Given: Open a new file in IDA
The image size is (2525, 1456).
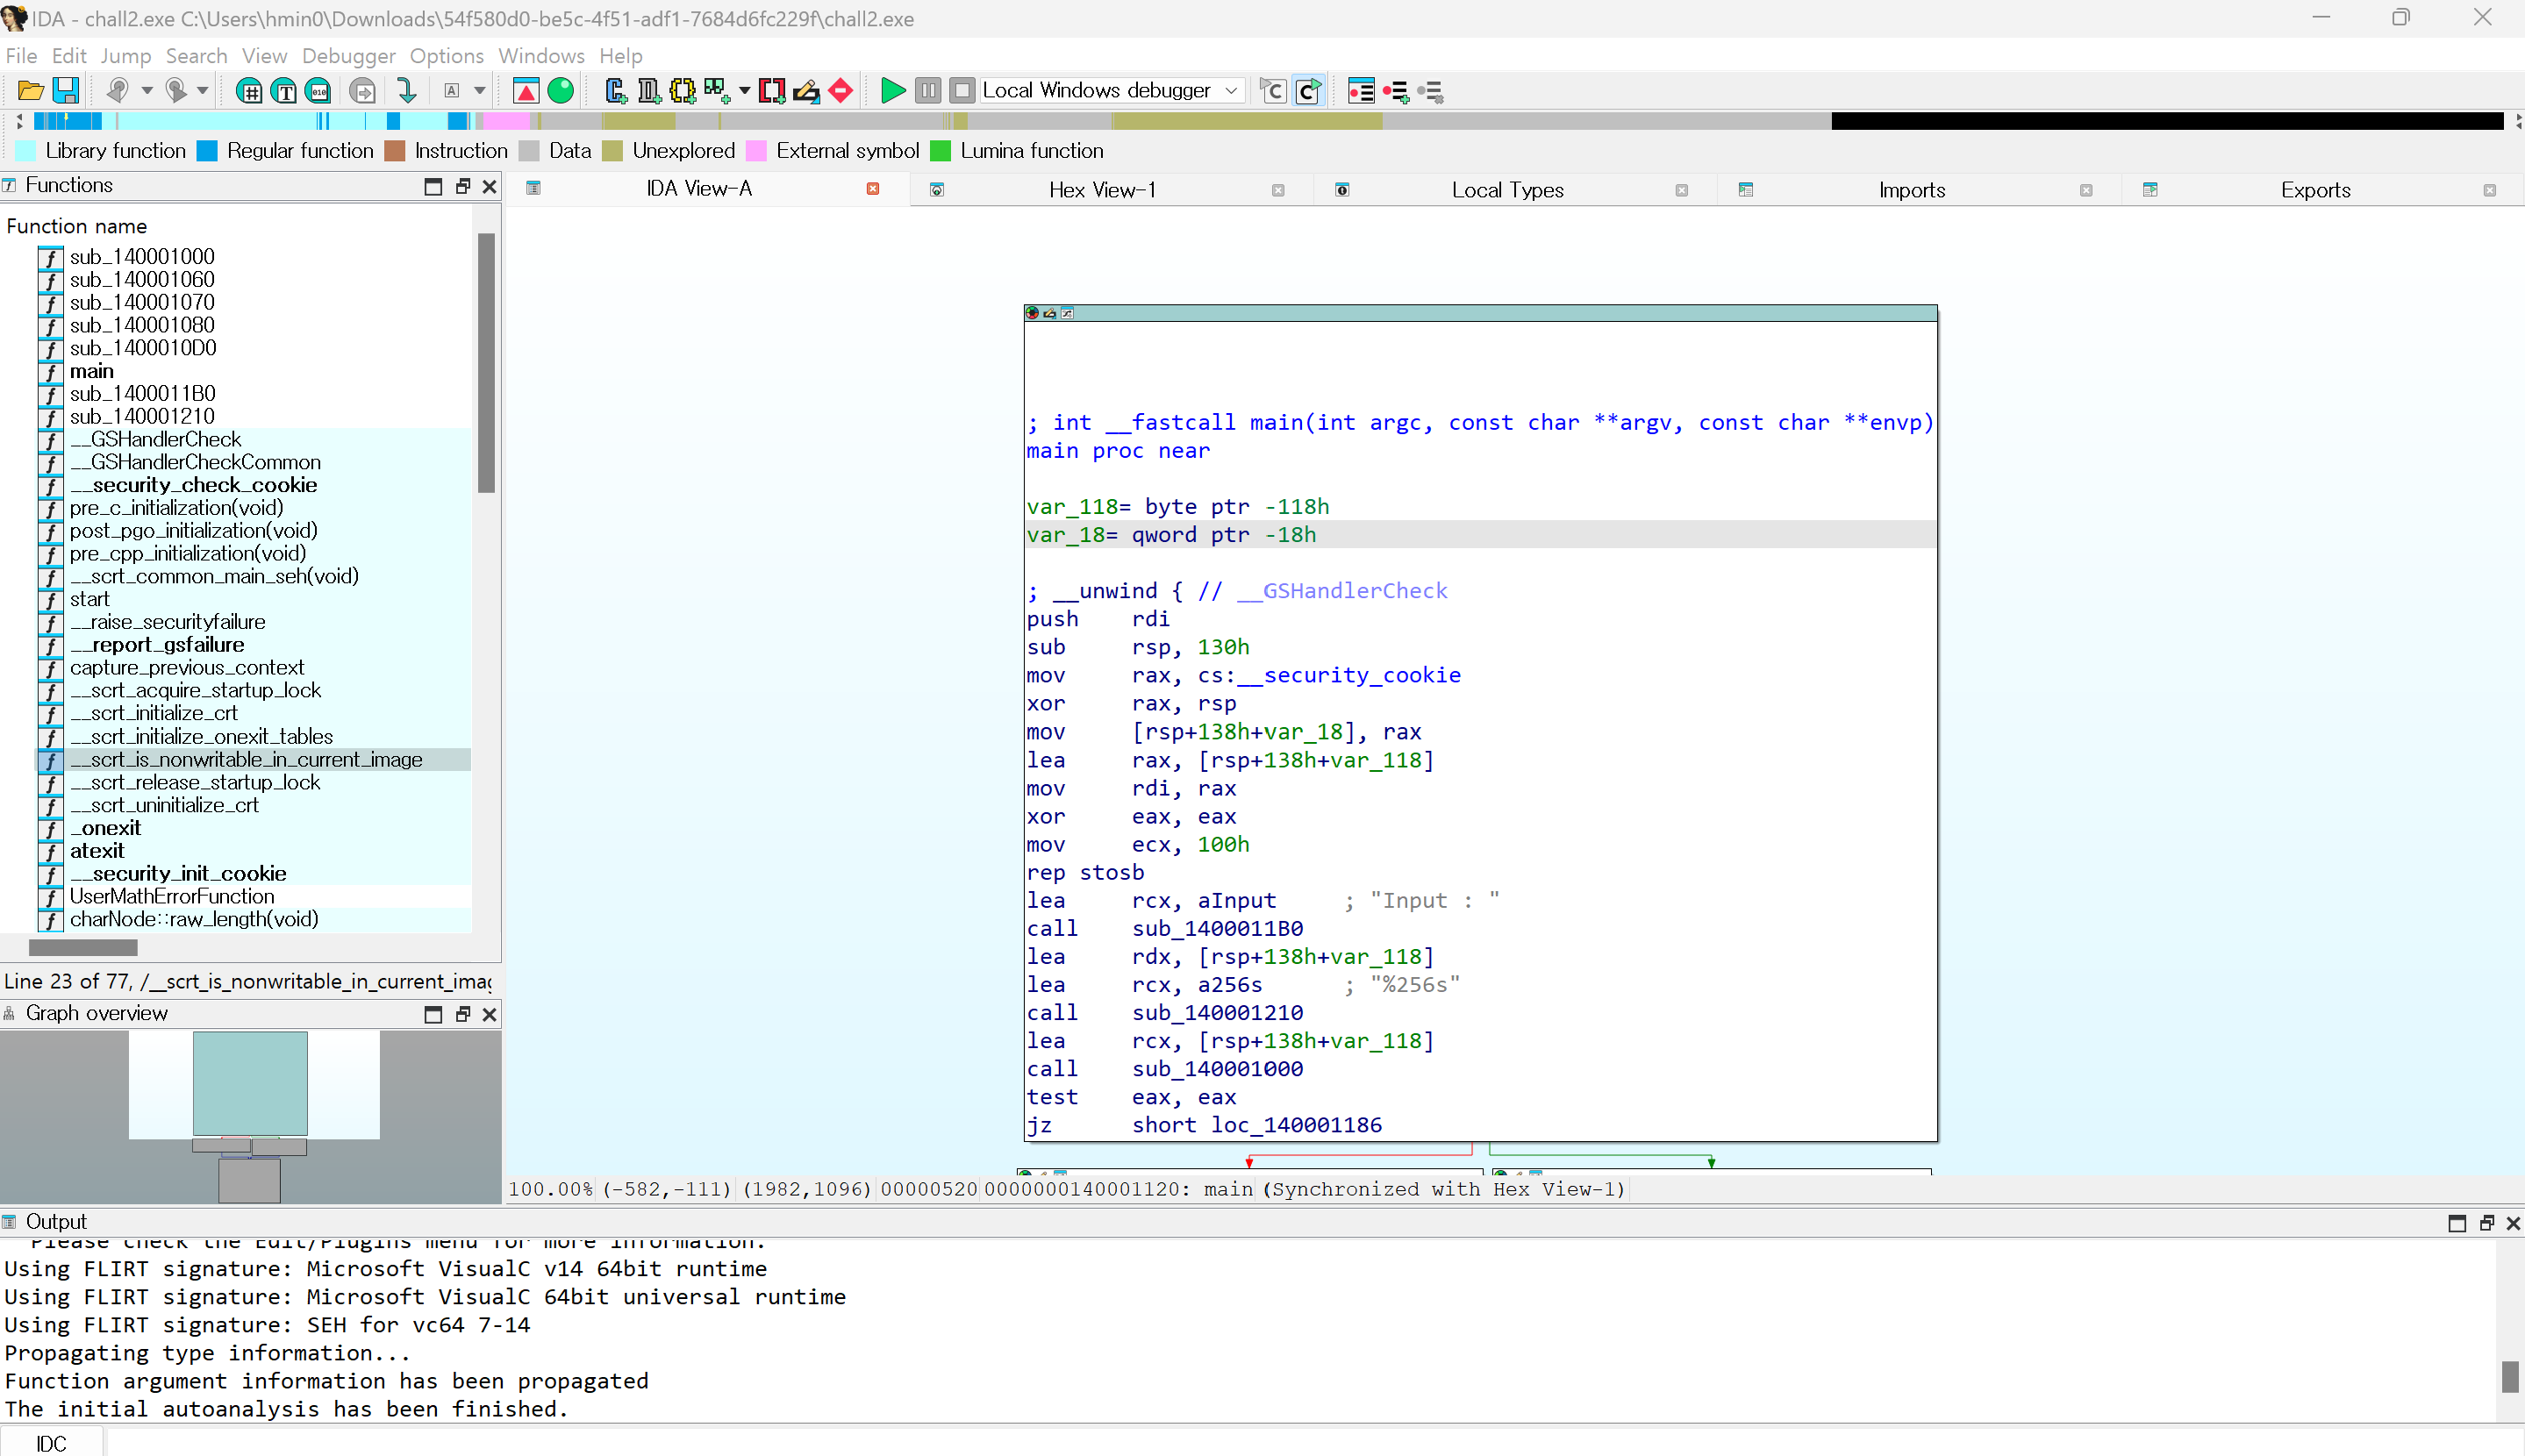Looking at the screenshot, I should click(30, 90).
